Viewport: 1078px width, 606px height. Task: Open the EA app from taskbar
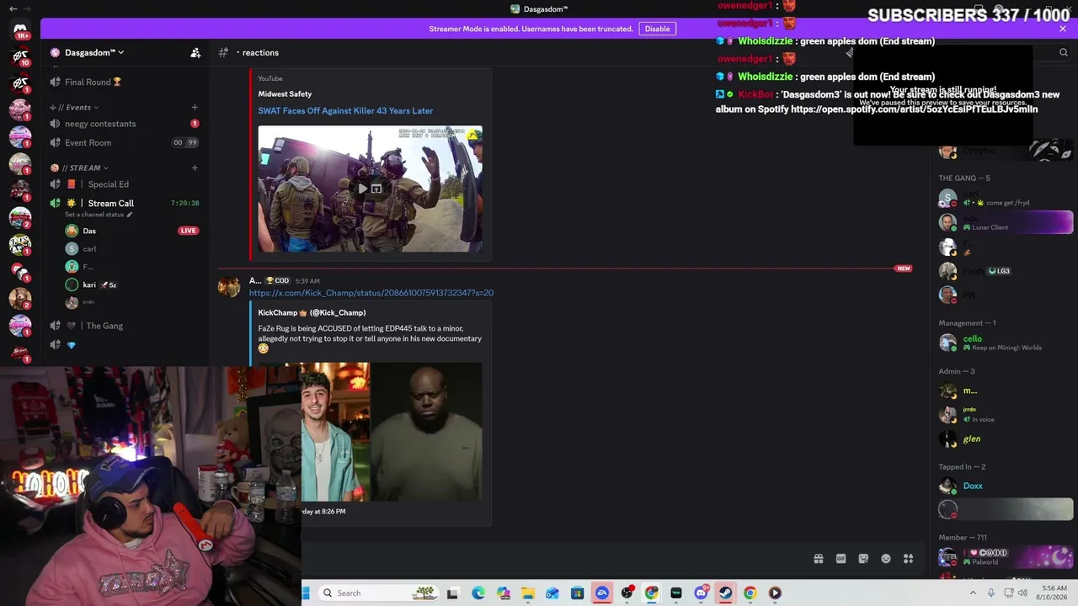(x=602, y=593)
